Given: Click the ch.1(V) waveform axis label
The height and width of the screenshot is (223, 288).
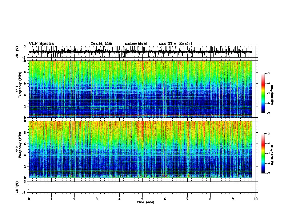Looking at the screenshot, I should (x=17, y=52).
